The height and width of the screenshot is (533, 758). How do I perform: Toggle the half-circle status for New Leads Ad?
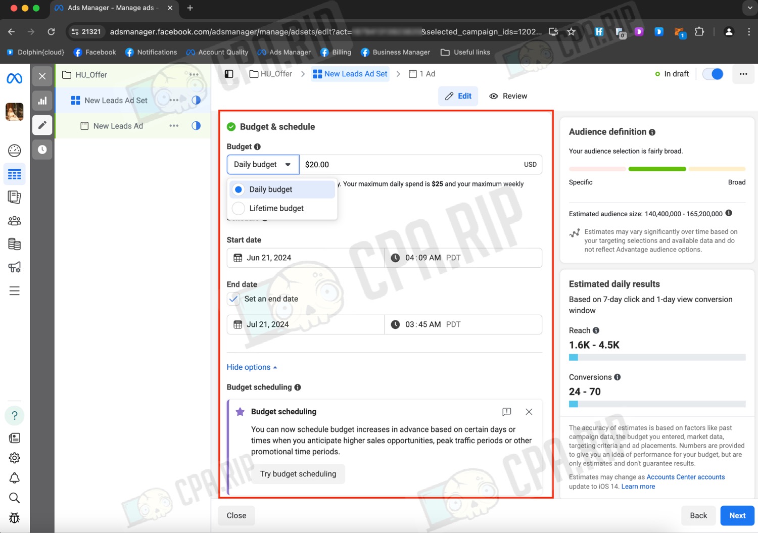pyautogui.click(x=196, y=126)
